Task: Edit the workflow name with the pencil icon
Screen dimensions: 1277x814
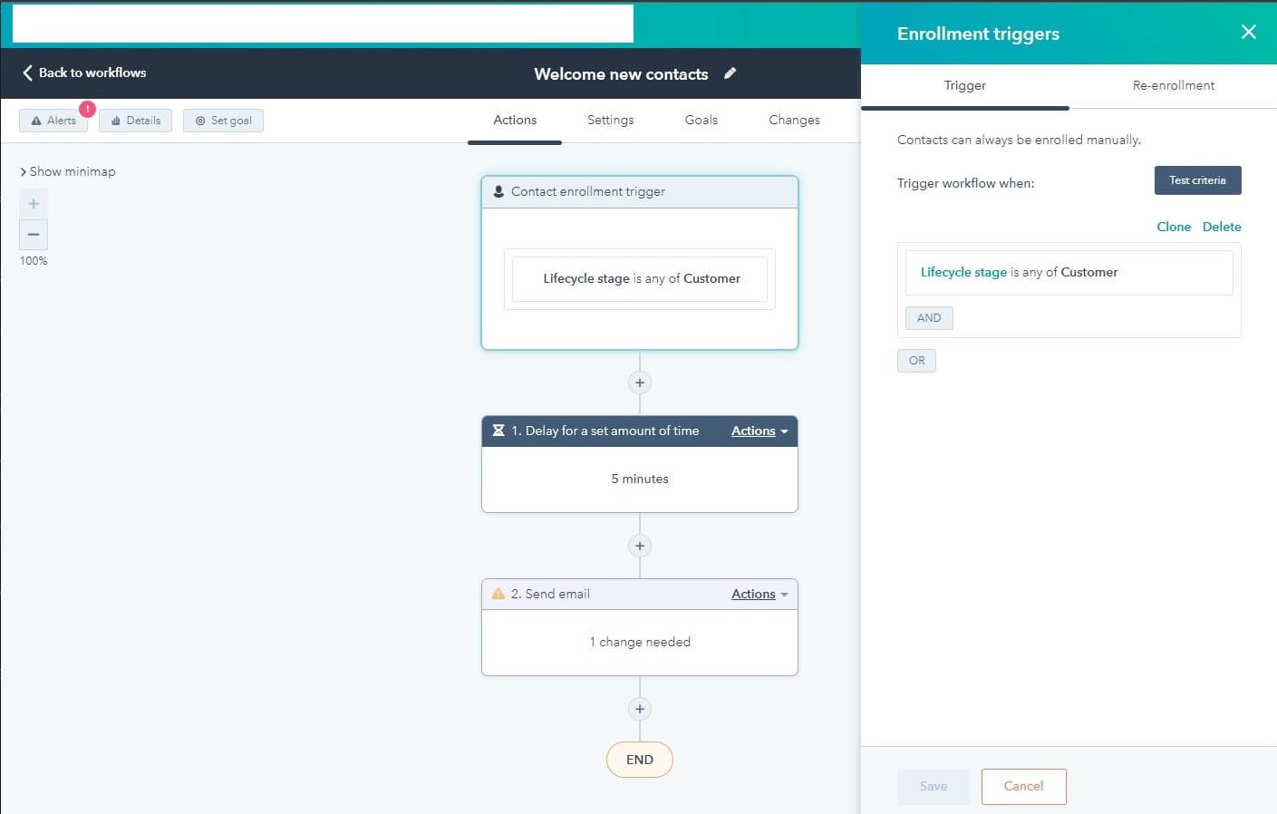Action: [730, 73]
